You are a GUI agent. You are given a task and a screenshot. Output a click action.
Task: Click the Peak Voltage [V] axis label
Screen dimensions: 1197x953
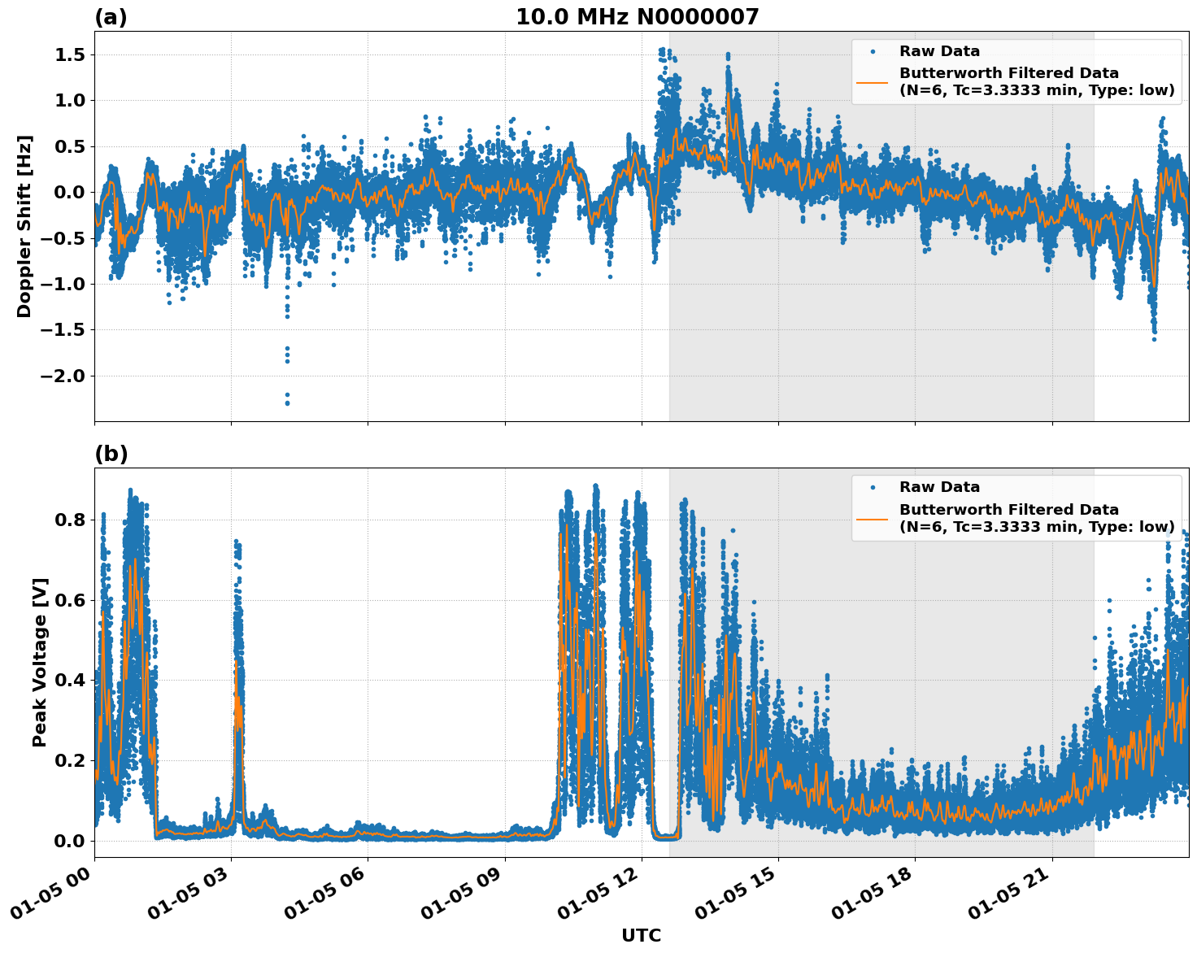point(37,660)
